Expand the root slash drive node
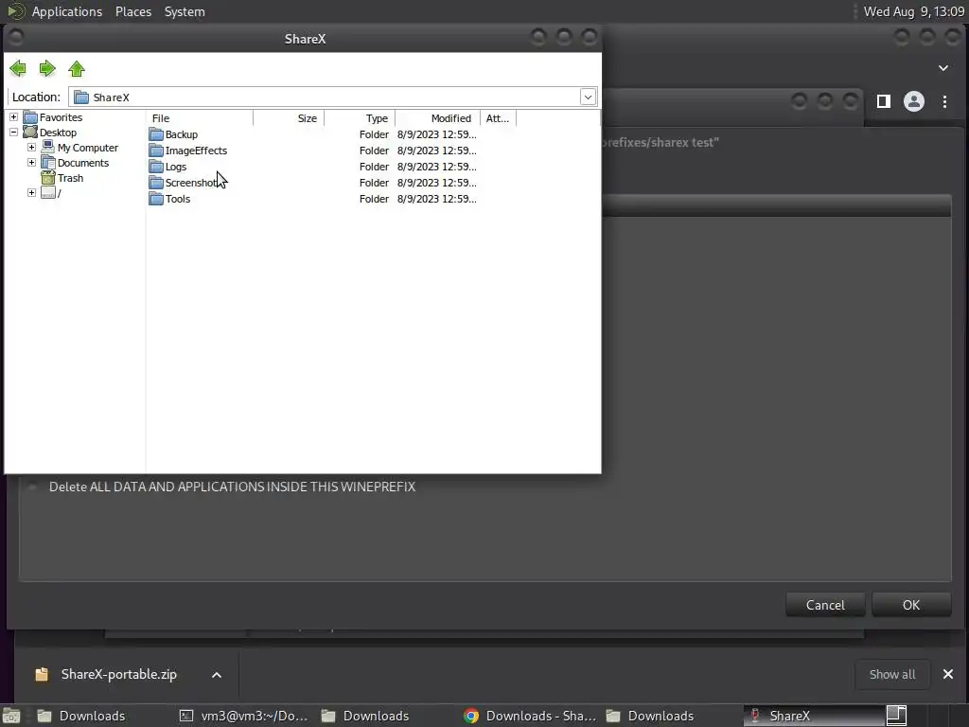The height and width of the screenshot is (727, 969). [x=31, y=193]
